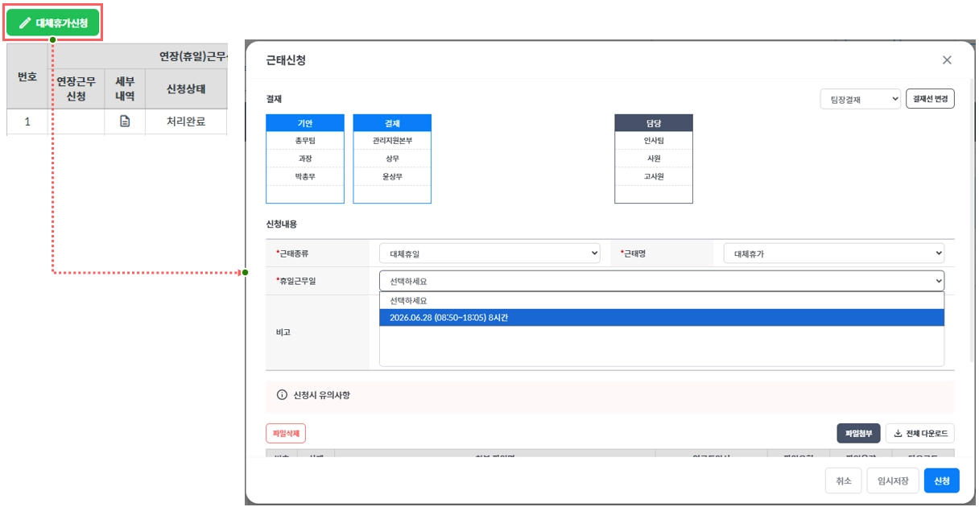Click the blue 신청 submit button
Image resolution: width=979 pixels, height=507 pixels.
click(942, 480)
